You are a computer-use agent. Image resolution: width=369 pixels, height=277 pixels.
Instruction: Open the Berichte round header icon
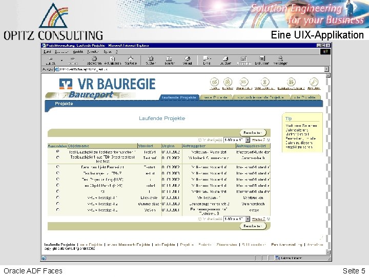click(228, 82)
